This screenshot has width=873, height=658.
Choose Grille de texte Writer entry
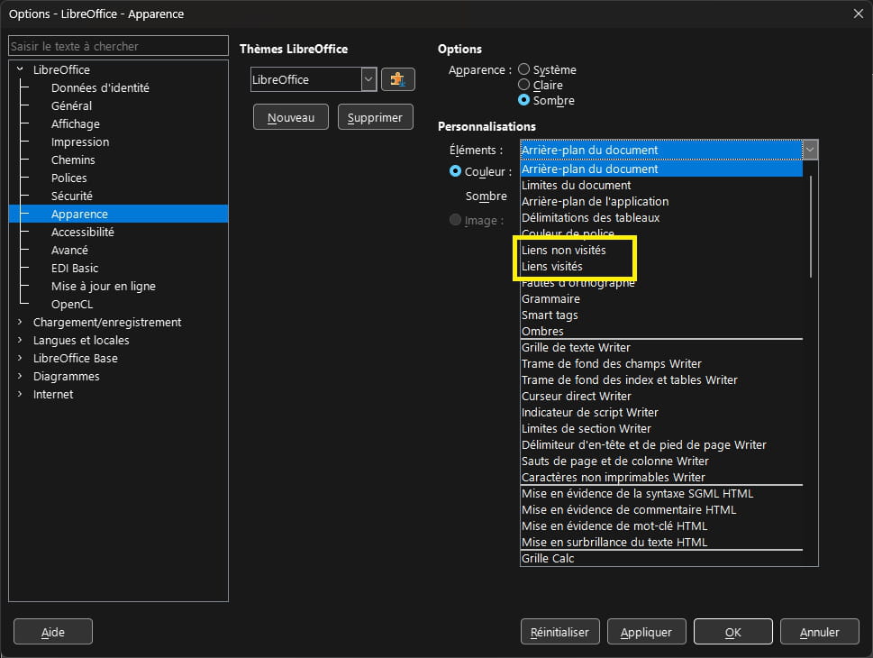click(661, 347)
